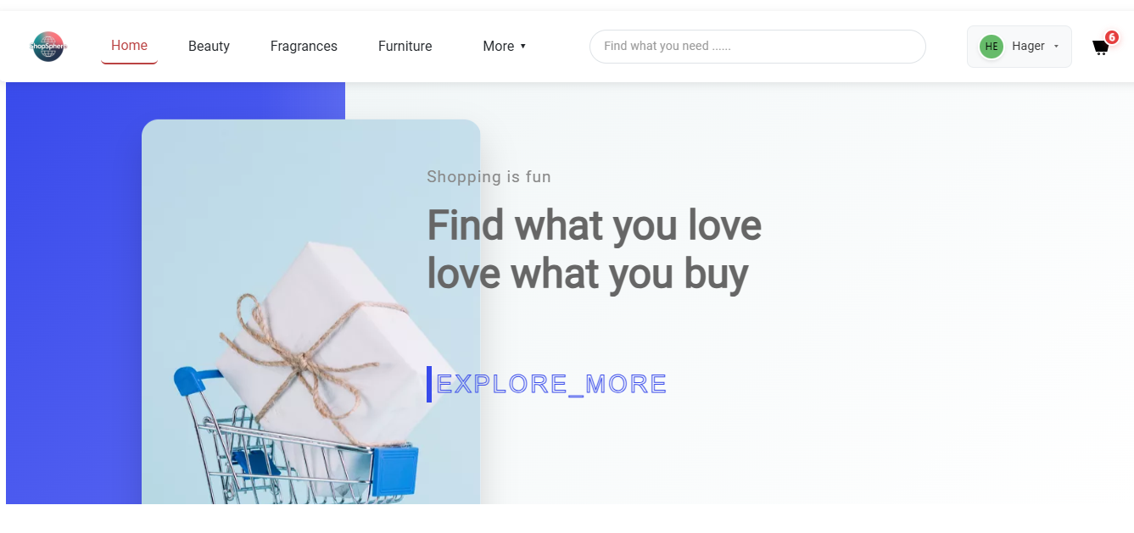Click the ShopSphere logo icon
Viewport: 1134px width, 533px height.
point(47,47)
